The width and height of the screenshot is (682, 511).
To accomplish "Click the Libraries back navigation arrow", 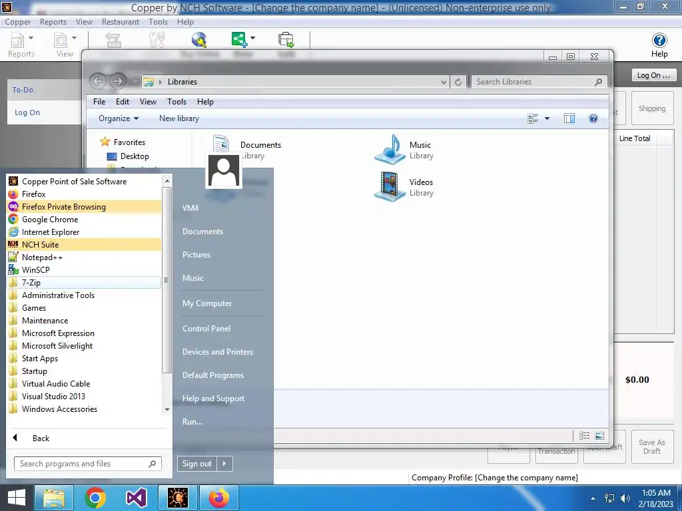I will pos(99,81).
